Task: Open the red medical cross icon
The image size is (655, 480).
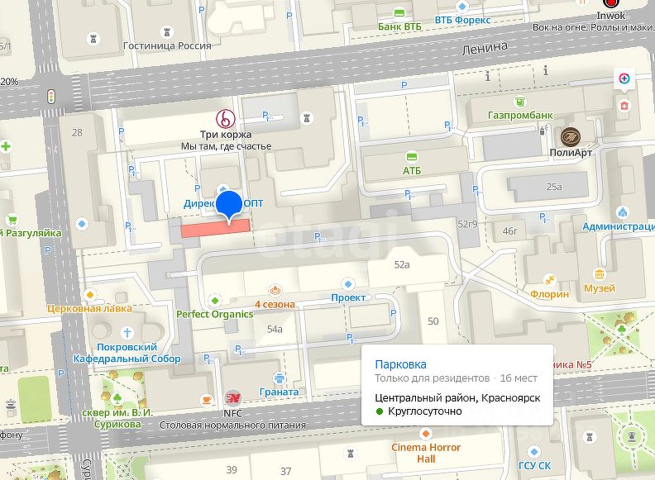Action: (x=624, y=106)
